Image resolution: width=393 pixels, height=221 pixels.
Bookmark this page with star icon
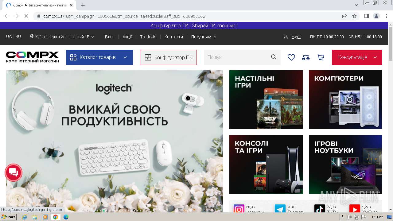click(x=354, y=16)
